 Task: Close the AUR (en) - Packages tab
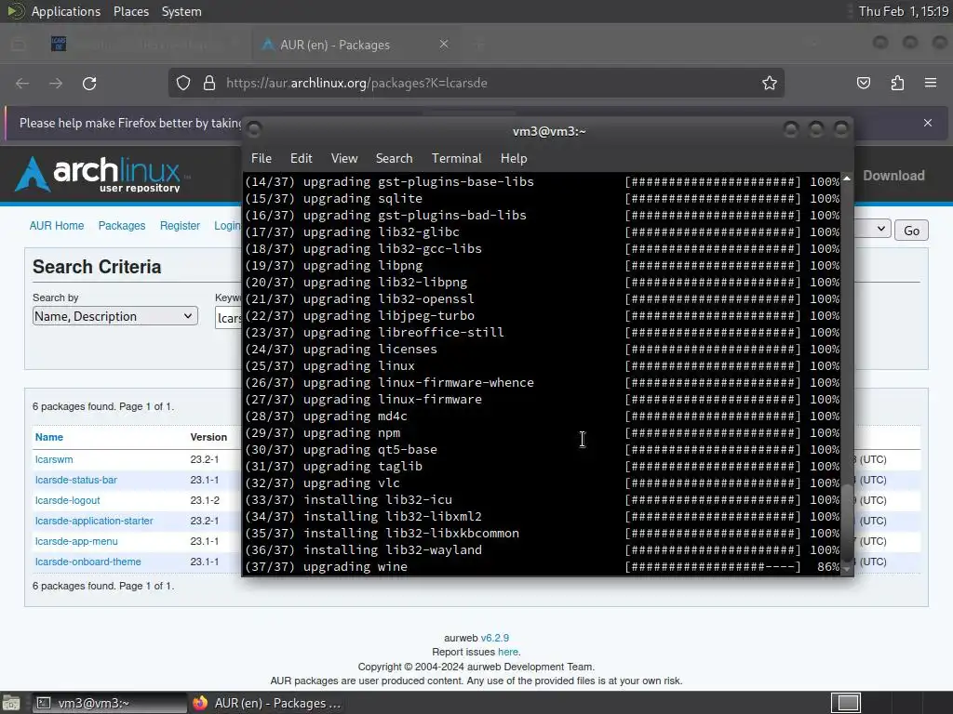click(x=444, y=45)
